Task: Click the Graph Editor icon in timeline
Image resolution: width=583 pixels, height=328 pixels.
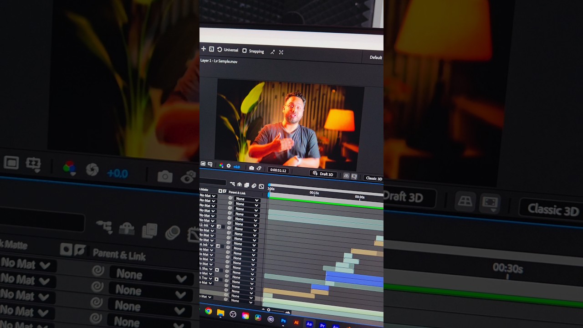Action: pyautogui.click(x=261, y=186)
